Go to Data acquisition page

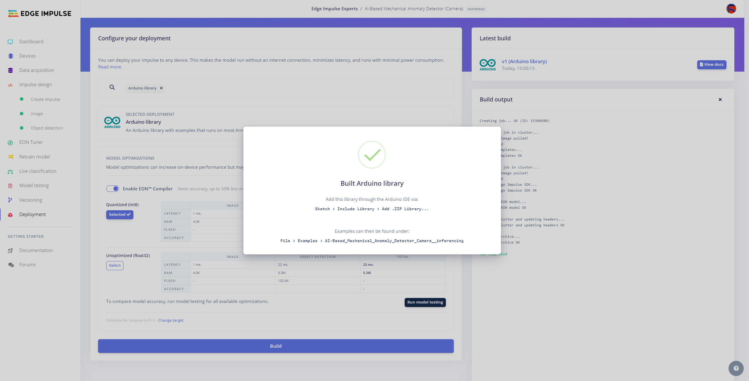pos(37,70)
